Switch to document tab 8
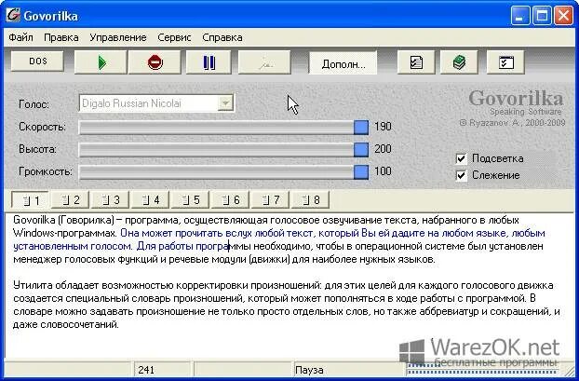This screenshot has width=579, height=381. click(x=310, y=200)
